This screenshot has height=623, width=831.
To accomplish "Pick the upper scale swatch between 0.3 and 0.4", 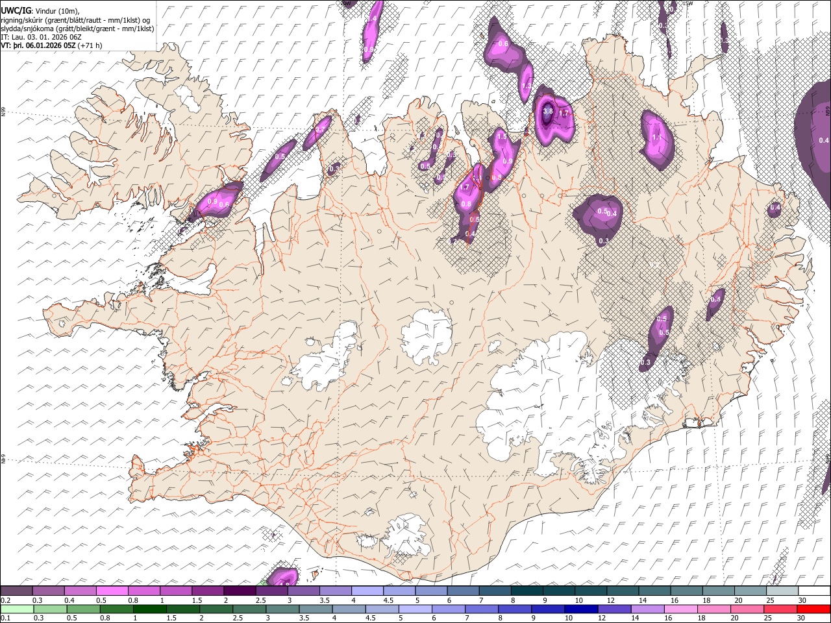I will click(x=49, y=591).
